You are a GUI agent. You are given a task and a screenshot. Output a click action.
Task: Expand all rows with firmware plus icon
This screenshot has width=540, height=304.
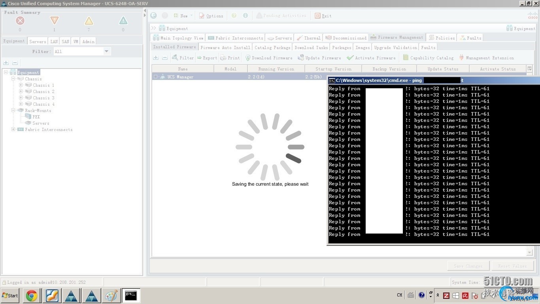click(x=156, y=58)
